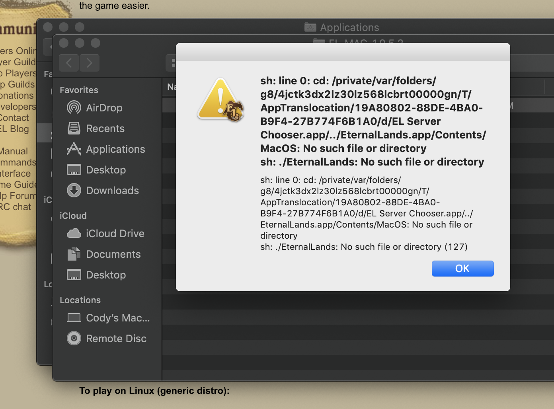Screen dimensions: 554x409
Task: Click the iCloud section header
Action: (x=73, y=216)
